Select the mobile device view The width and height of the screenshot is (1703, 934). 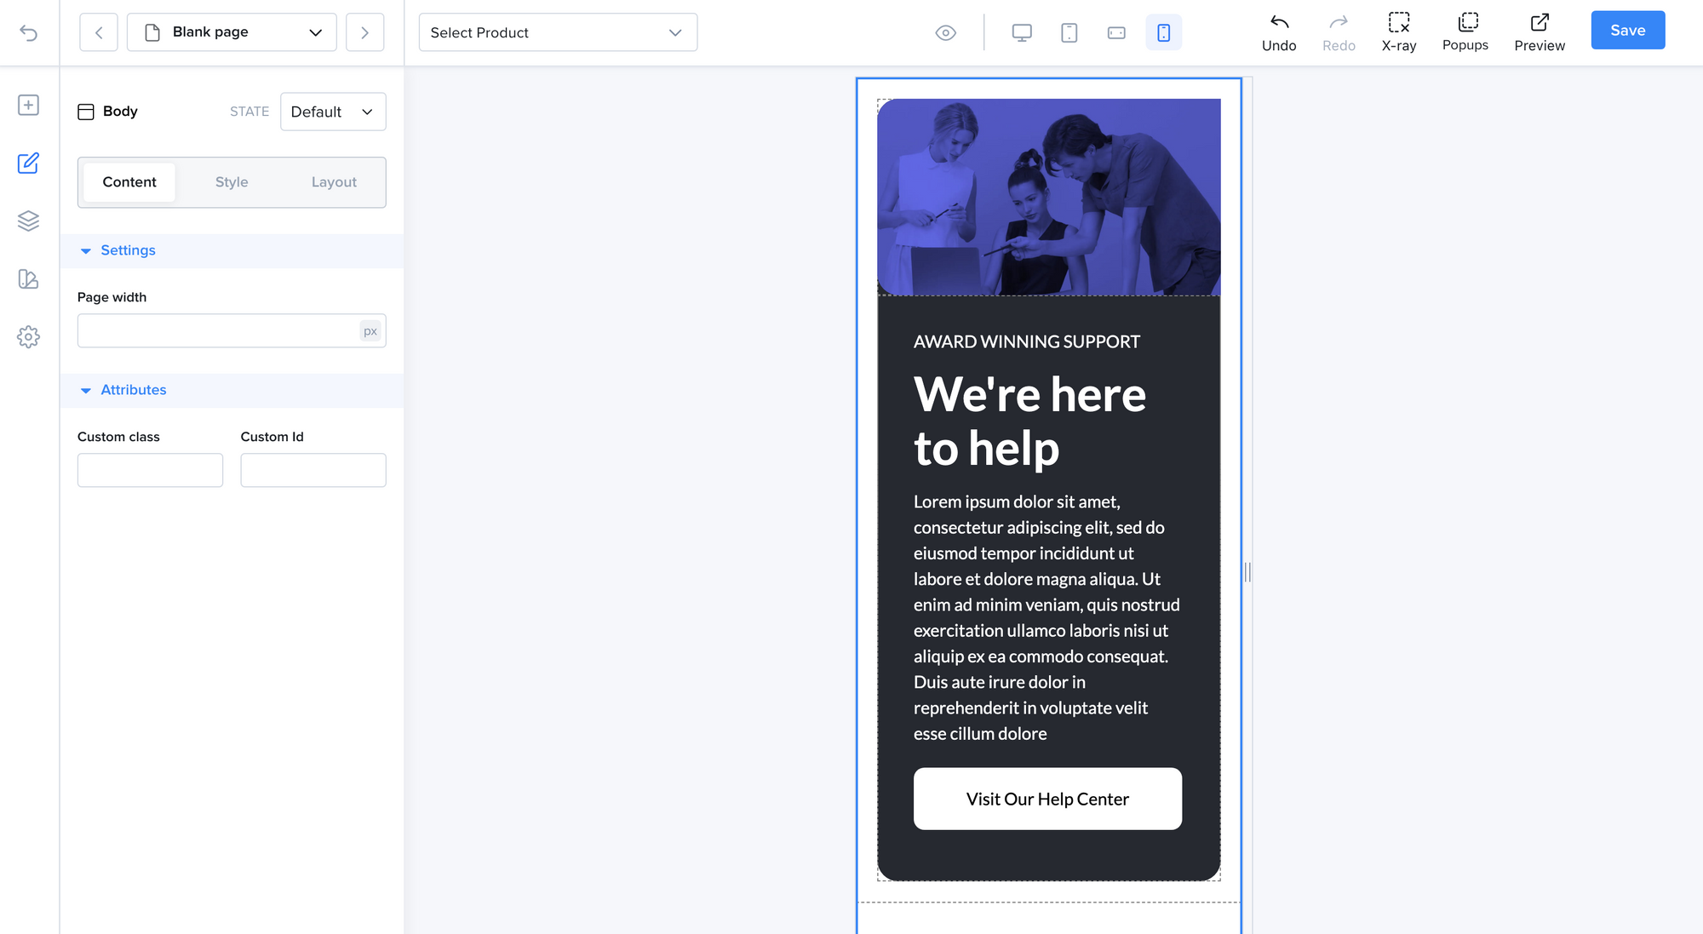click(x=1163, y=32)
